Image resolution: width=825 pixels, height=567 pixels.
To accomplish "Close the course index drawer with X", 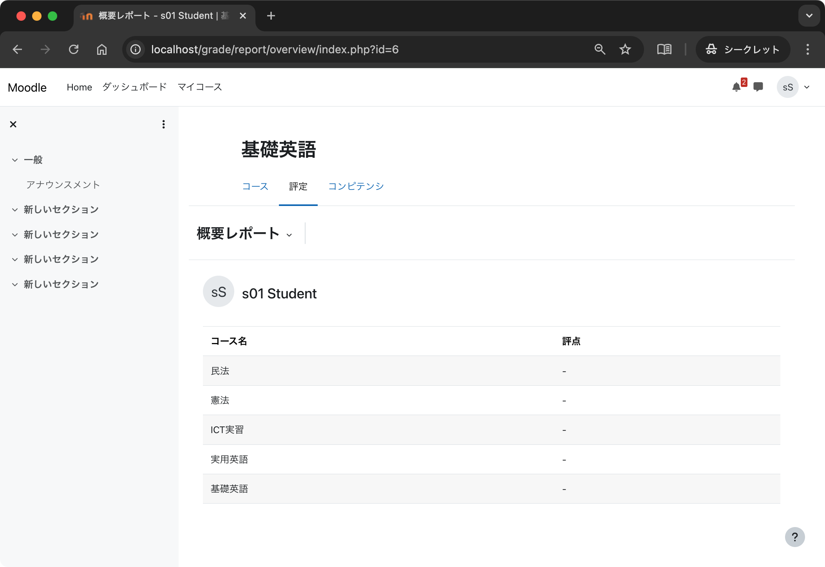I will pyautogui.click(x=13, y=124).
